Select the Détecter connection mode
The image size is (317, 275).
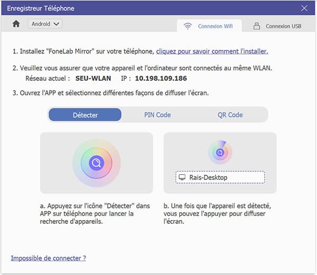click(x=85, y=115)
